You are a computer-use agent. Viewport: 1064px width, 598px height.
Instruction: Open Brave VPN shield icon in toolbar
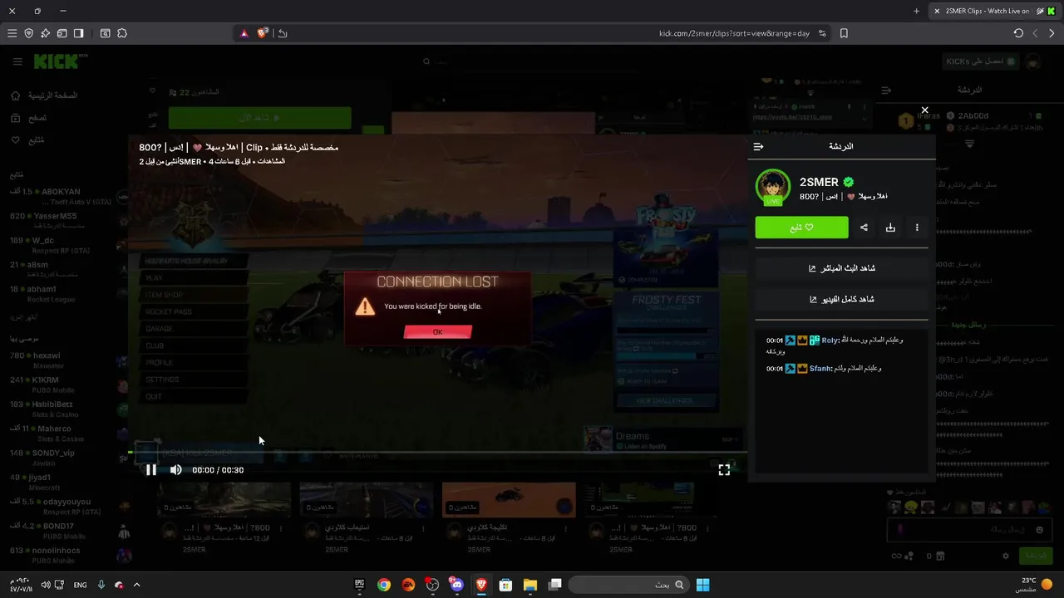[28, 33]
